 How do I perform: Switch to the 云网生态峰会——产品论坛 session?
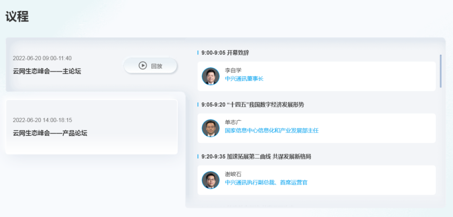pos(50,133)
